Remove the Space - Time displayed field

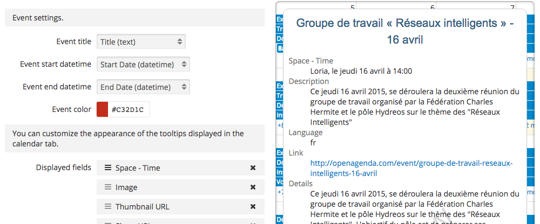[253, 168]
